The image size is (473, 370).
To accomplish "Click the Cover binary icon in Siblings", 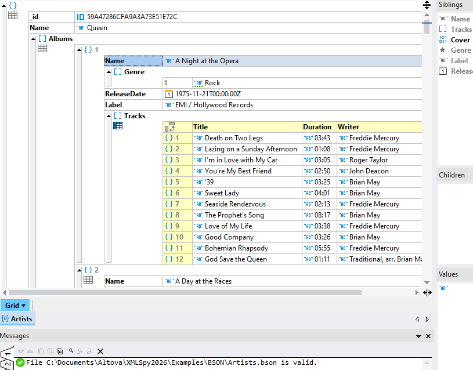I will (443, 40).
